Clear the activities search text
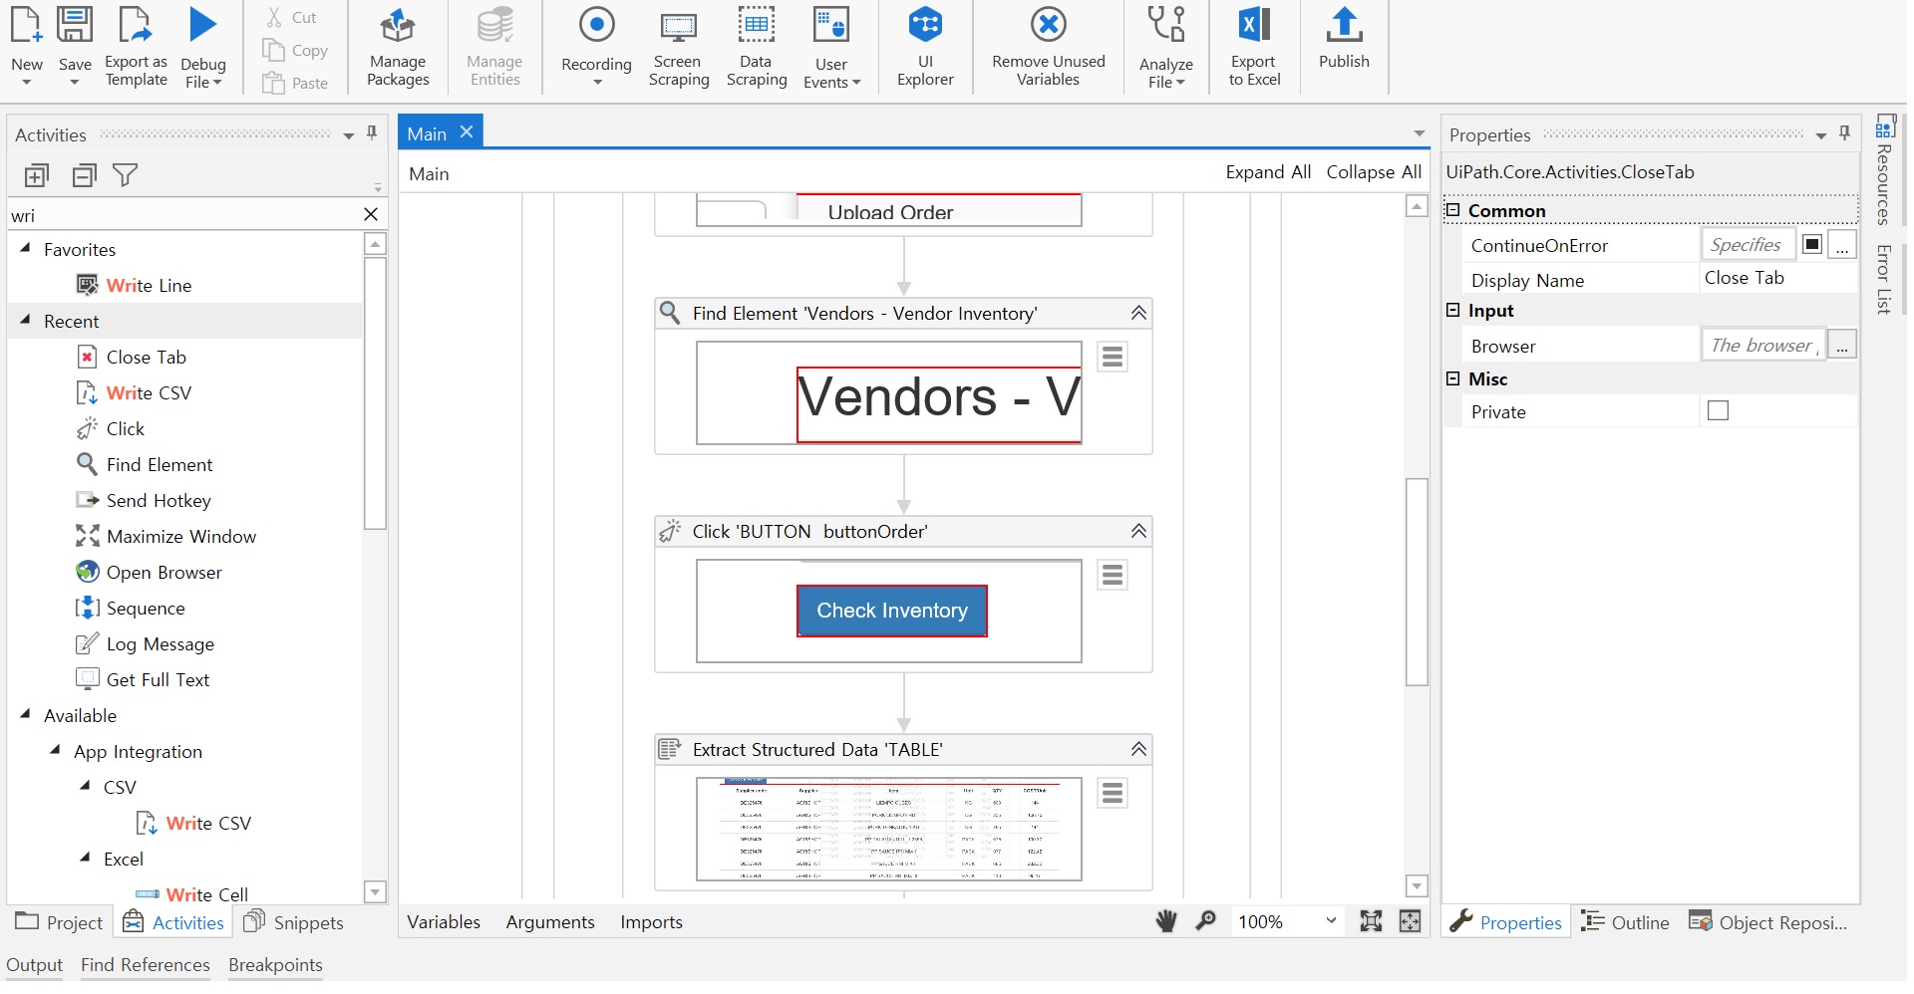This screenshot has width=1914, height=994. click(371, 214)
